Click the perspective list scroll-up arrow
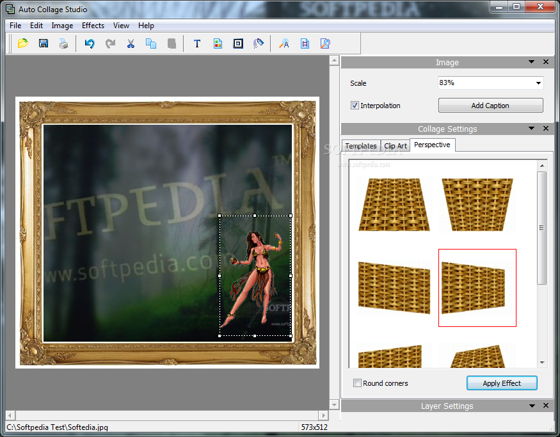560x437 pixels. coord(542,165)
